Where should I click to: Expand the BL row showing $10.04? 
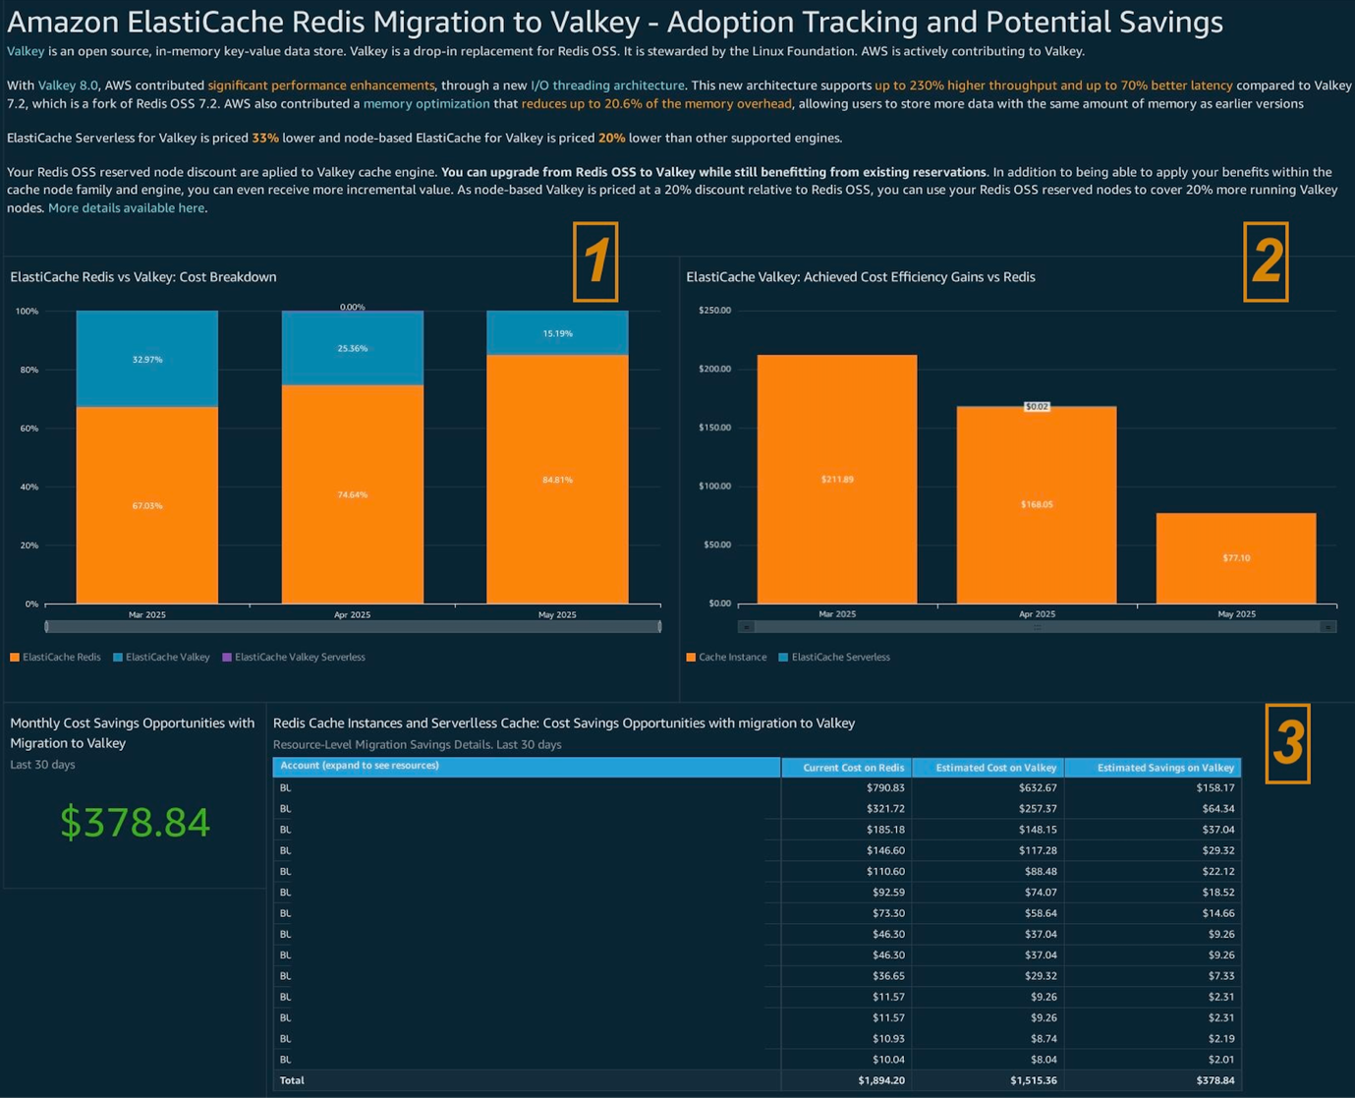click(285, 1059)
